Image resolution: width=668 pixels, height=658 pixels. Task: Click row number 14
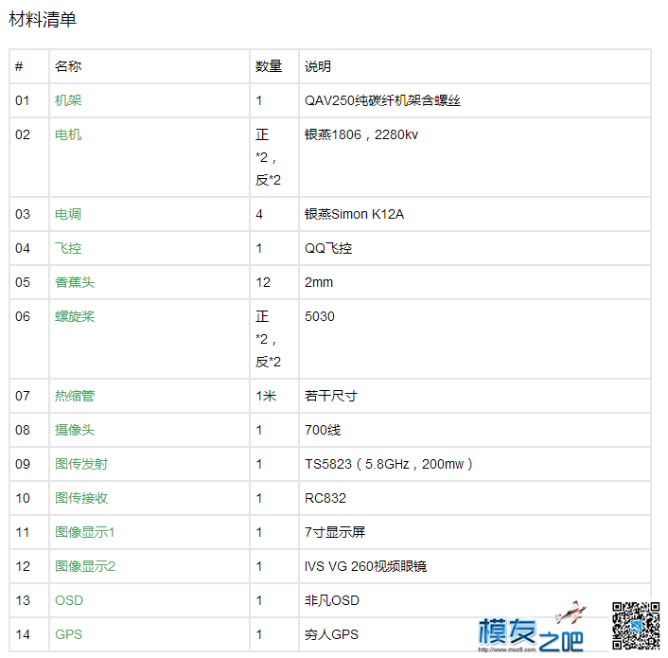(x=23, y=634)
